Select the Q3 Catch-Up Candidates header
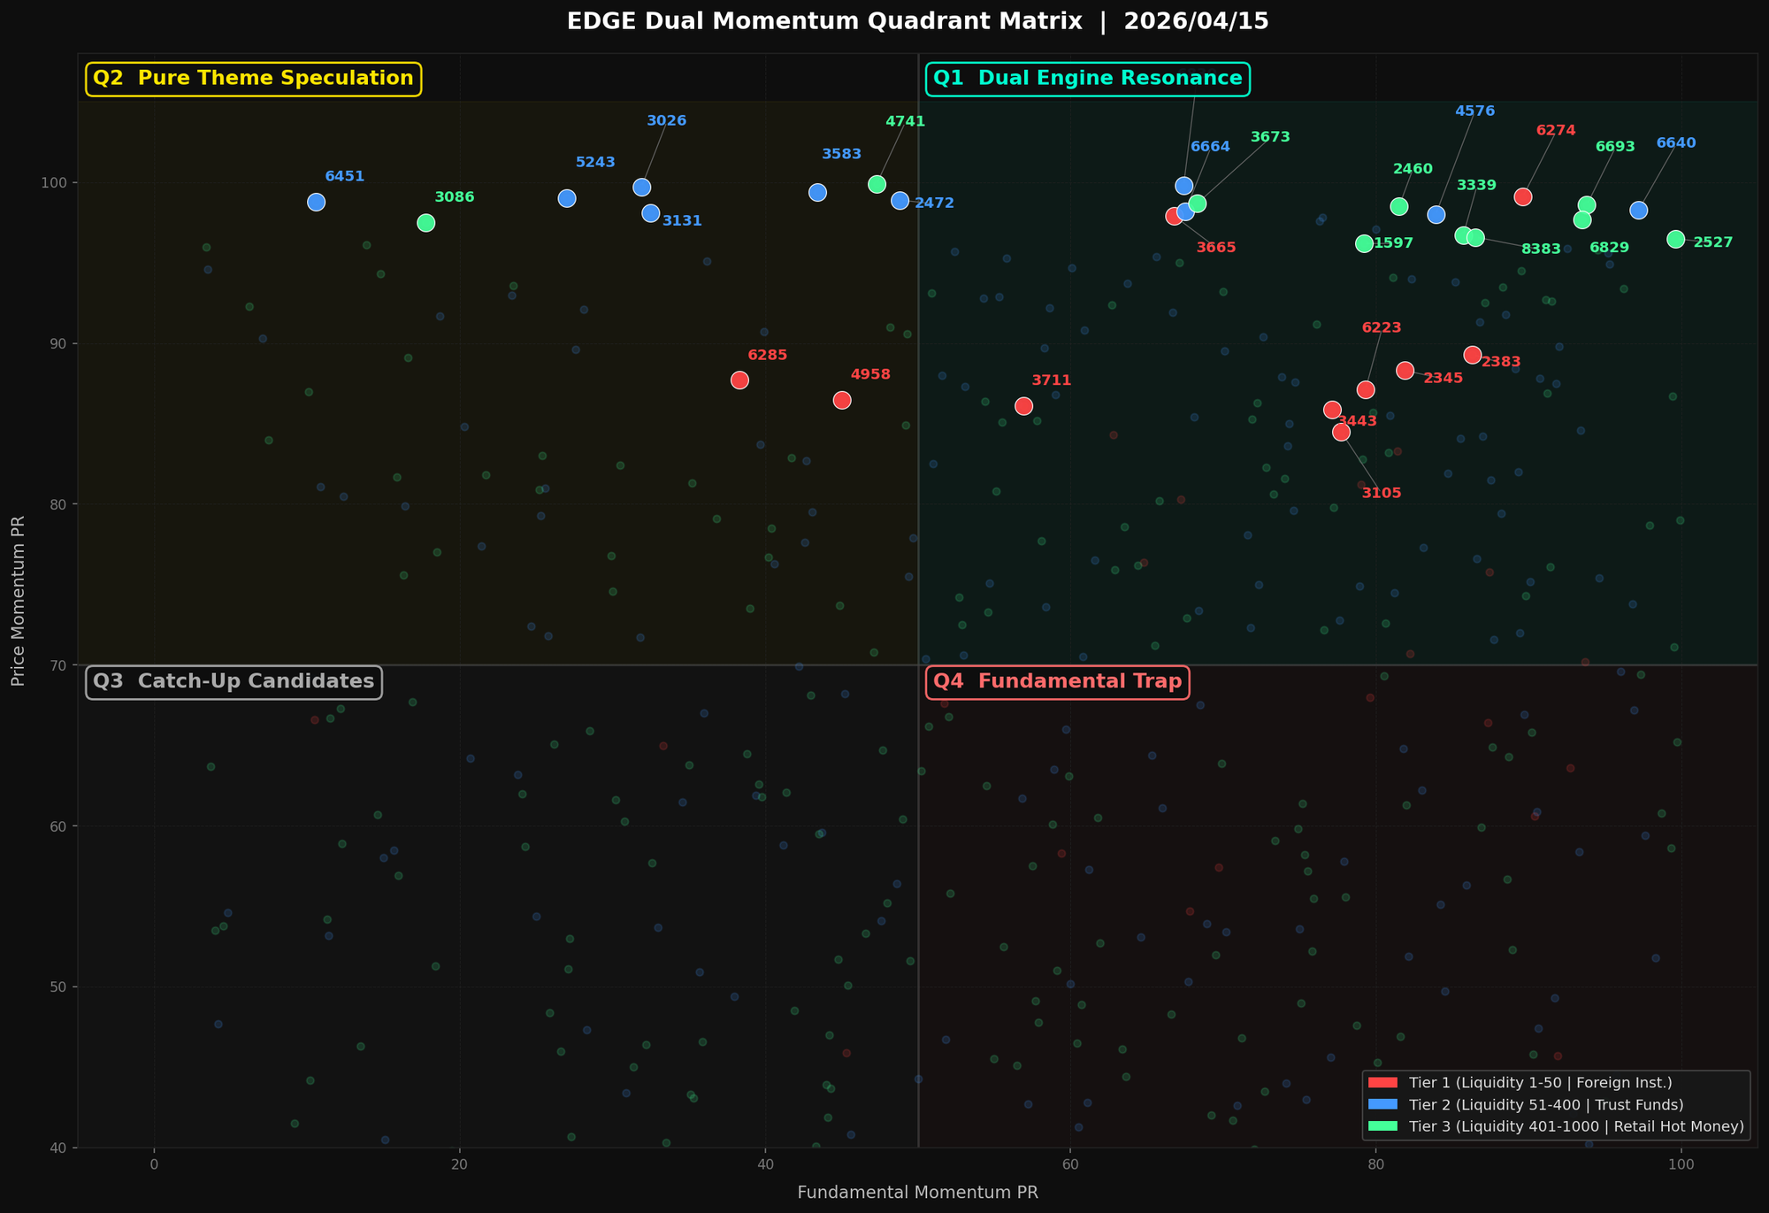 tap(234, 681)
